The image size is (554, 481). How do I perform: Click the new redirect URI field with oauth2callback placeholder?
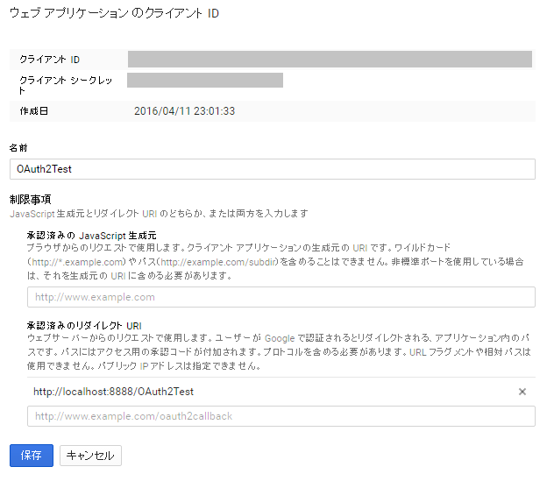point(281,416)
